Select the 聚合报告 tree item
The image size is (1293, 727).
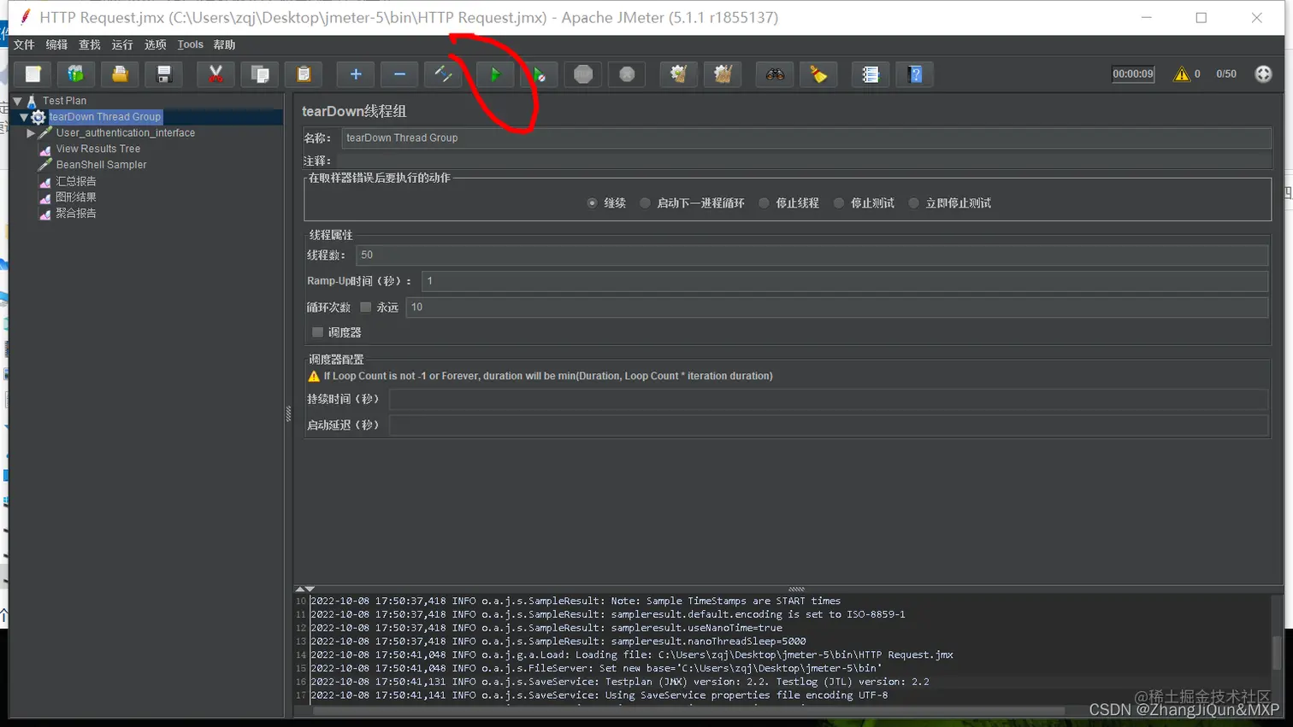point(76,214)
